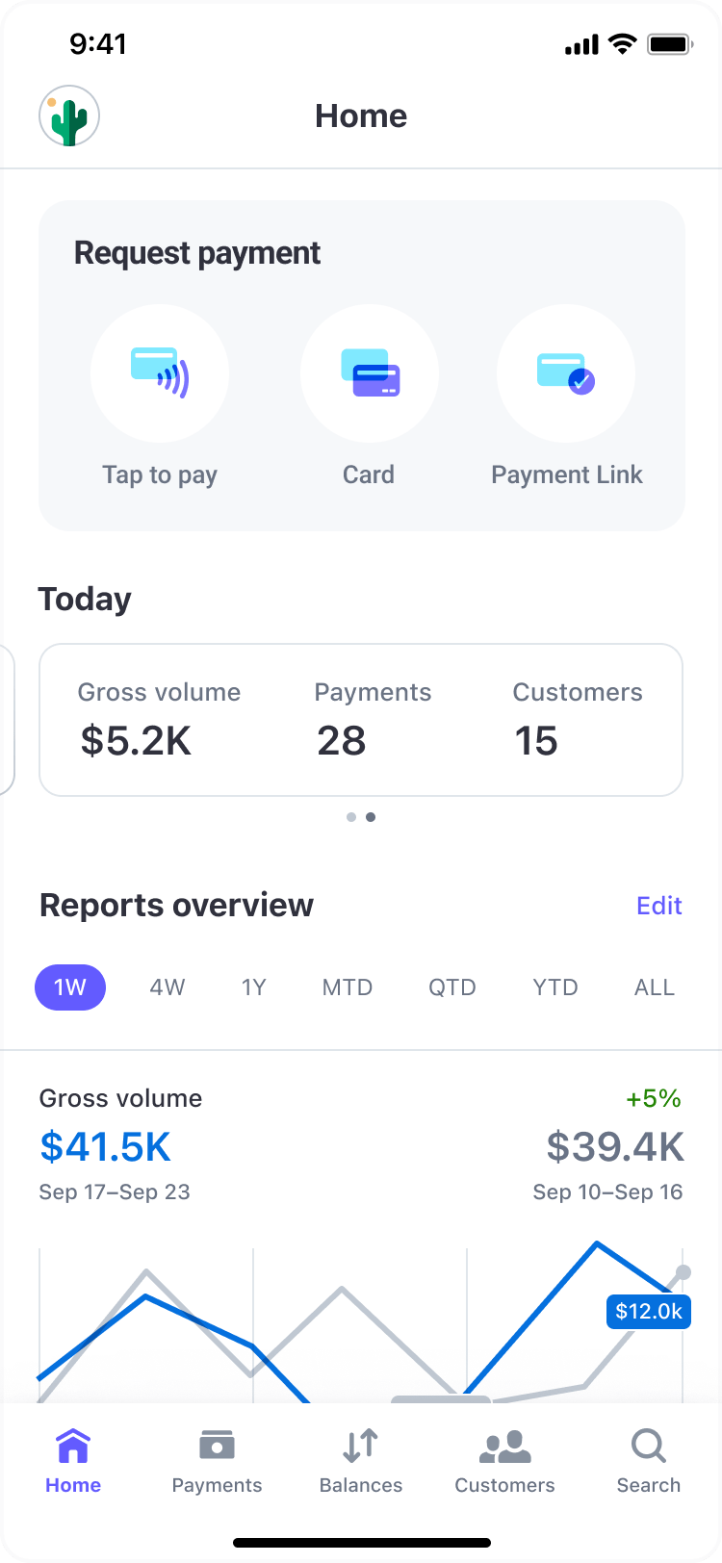Click the first page indicator dot

click(x=351, y=817)
